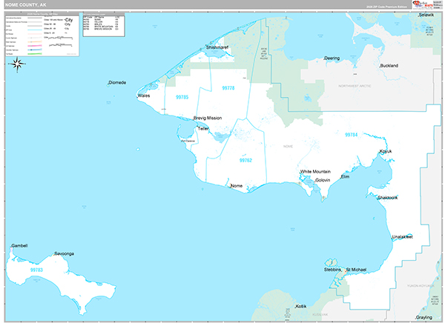Select the Wales city label
This screenshot has width=445, height=323.
point(144,96)
